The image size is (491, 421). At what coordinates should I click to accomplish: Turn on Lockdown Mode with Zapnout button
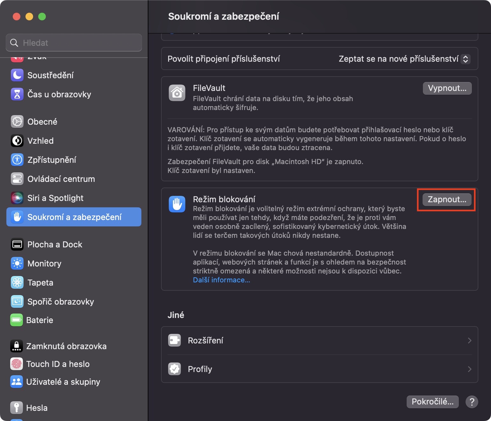pos(447,200)
